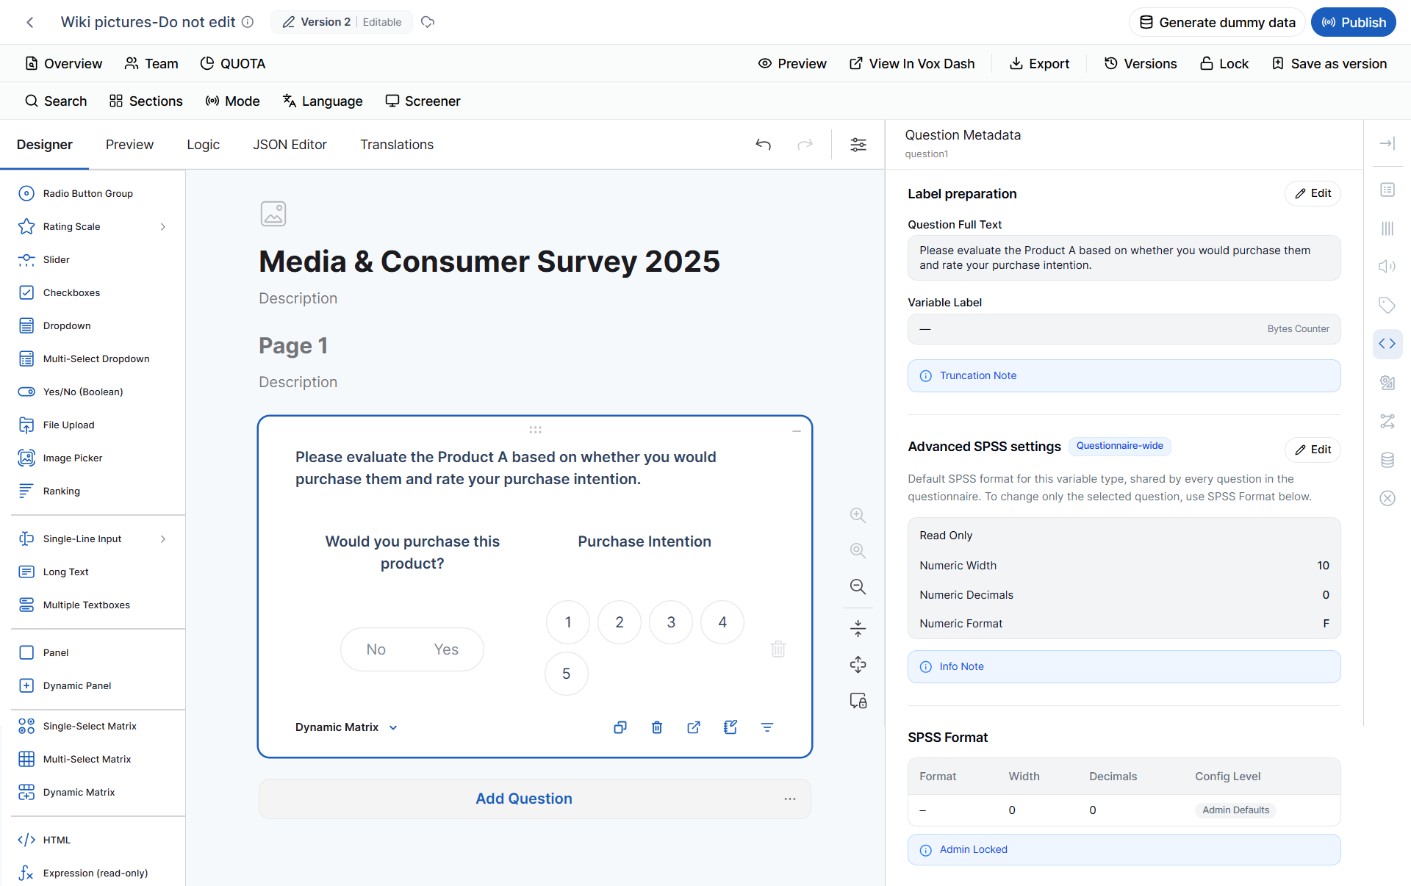Screen dimensions: 1411x886
Task: Switch to the Logic tab
Action: pos(203,145)
